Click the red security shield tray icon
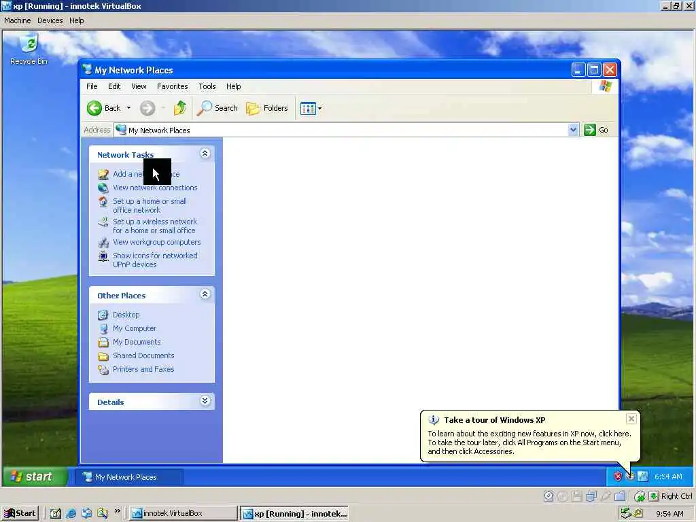The image size is (696, 522). tap(617, 476)
